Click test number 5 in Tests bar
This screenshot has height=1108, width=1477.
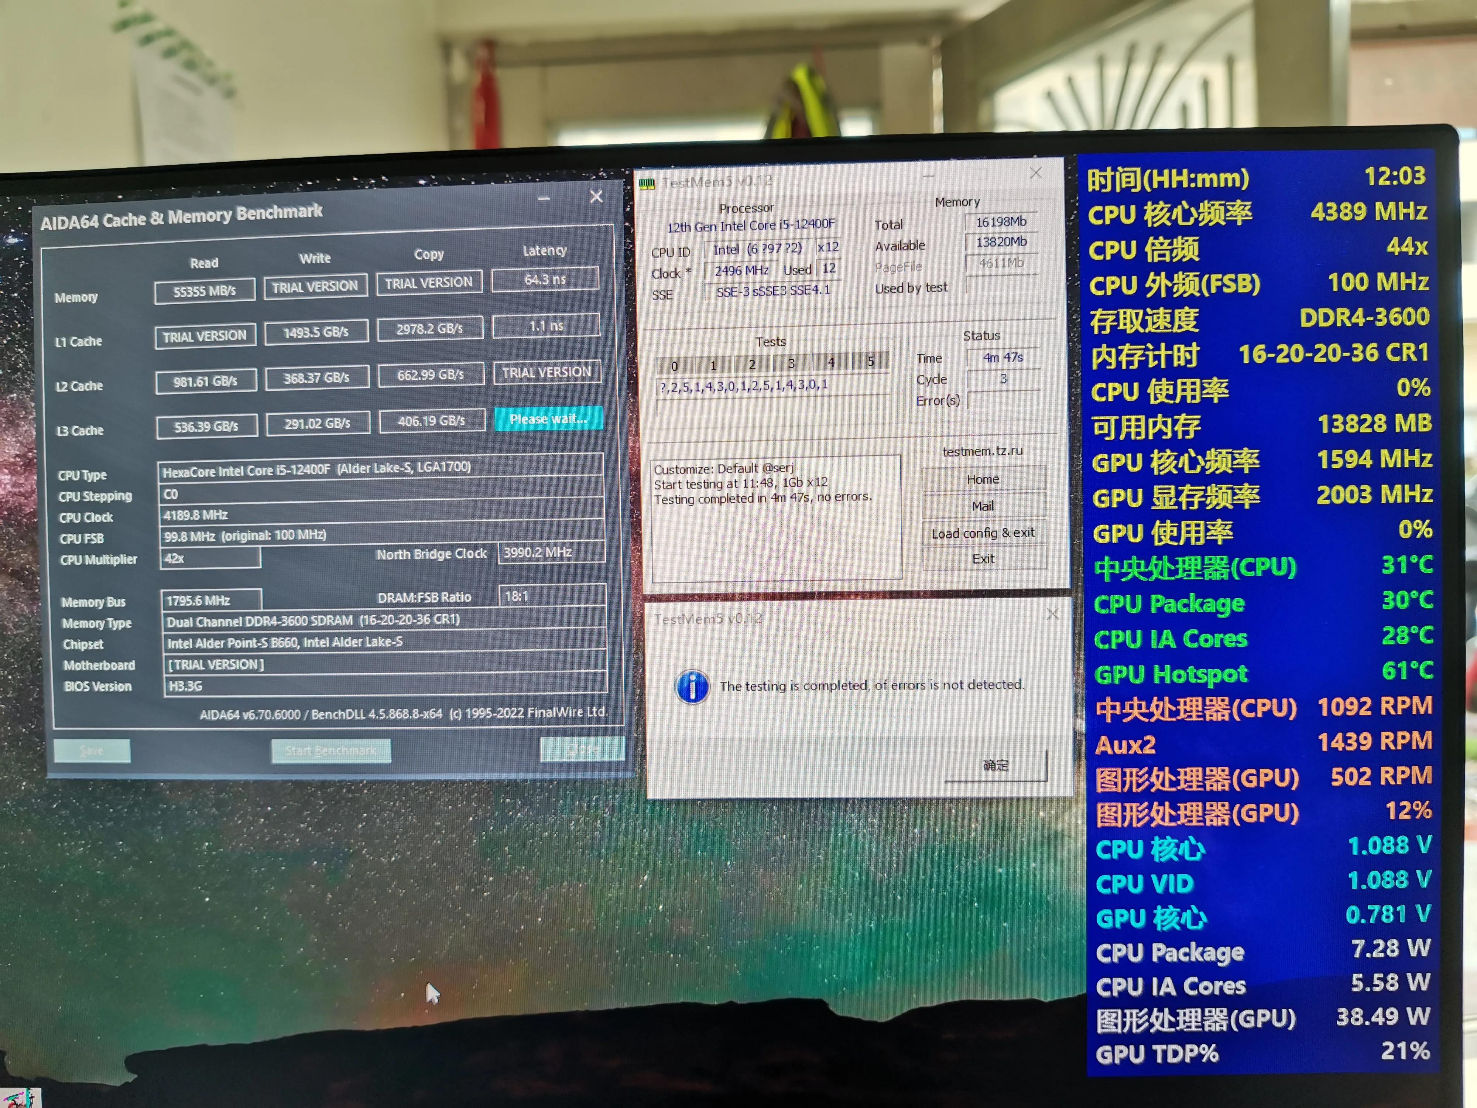[x=871, y=361]
